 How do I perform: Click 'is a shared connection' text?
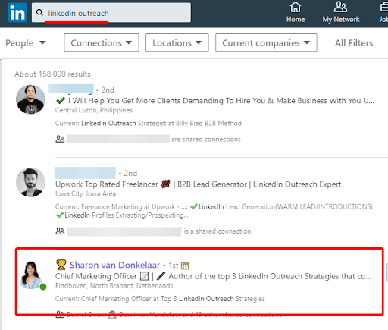click(217, 231)
